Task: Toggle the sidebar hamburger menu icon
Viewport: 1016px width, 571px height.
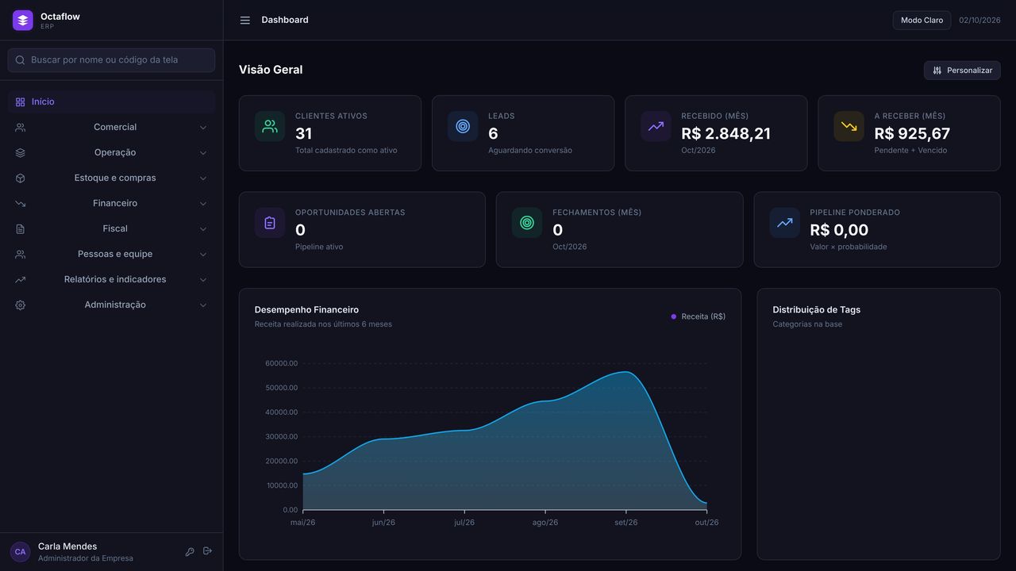Action: click(245, 21)
